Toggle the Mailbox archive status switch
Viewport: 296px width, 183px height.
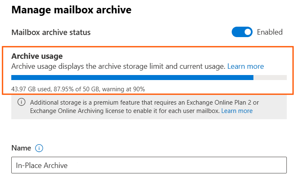tap(242, 32)
